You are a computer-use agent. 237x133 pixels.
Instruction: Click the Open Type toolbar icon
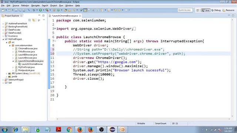[66, 10]
